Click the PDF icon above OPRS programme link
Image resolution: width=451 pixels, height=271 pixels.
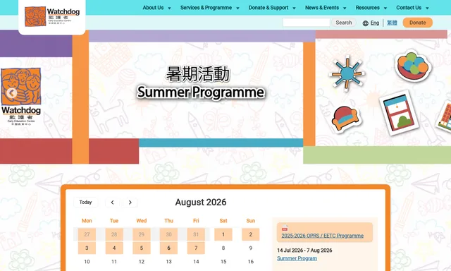click(x=285, y=228)
